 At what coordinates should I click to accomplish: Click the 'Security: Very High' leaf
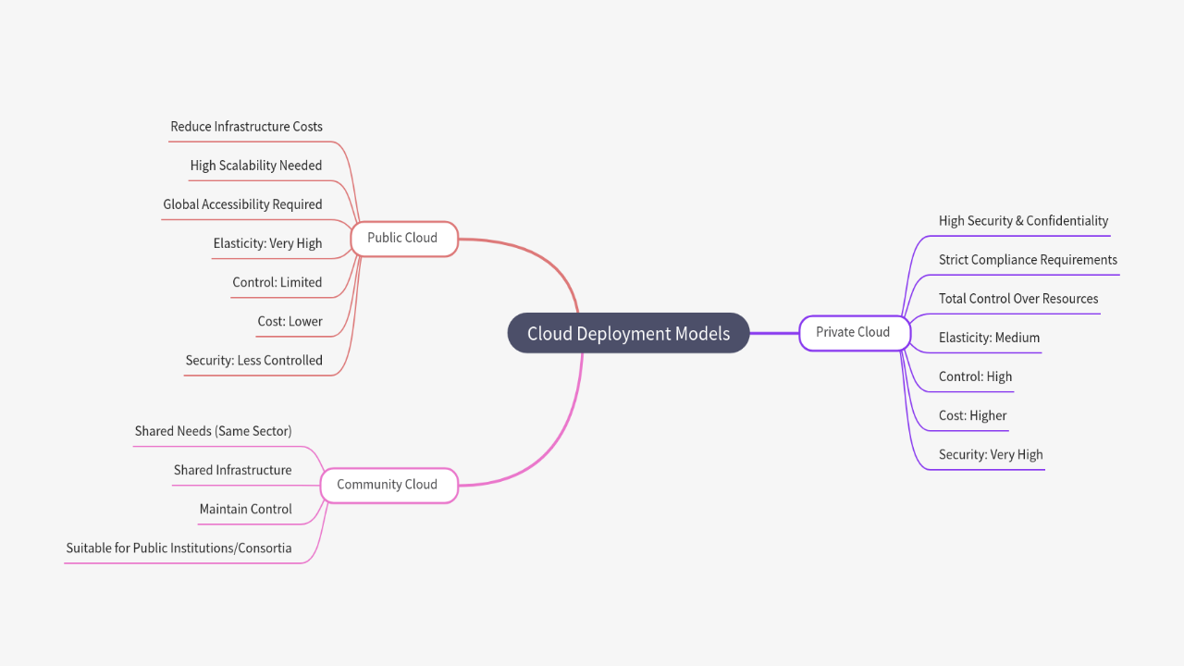pyautogui.click(x=991, y=455)
